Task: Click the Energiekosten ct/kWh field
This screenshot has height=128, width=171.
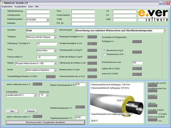Action: pyautogui.click(x=153, y=86)
